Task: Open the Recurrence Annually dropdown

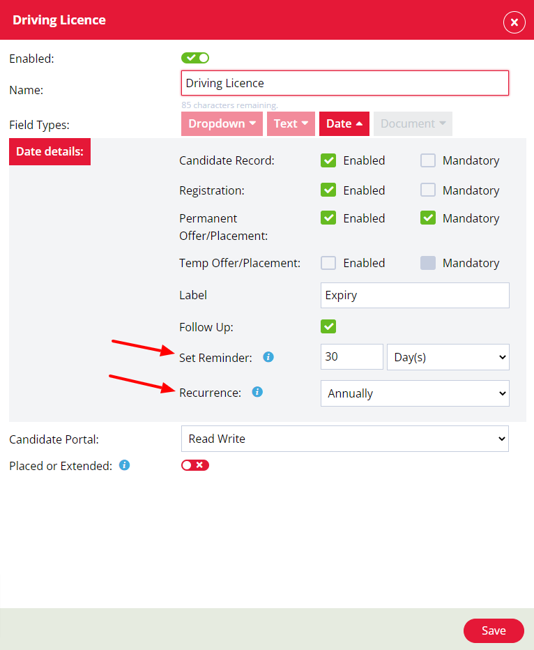Action: click(415, 393)
